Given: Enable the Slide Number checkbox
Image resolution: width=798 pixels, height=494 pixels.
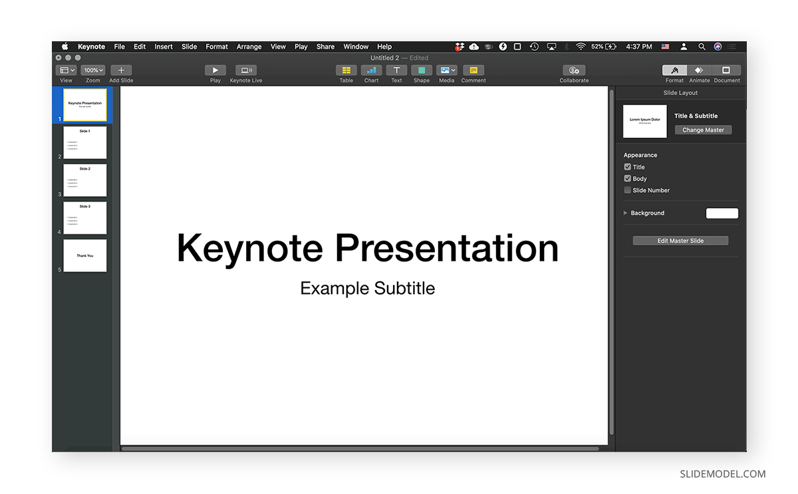Looking at the screenshot, I should [627, 190].
